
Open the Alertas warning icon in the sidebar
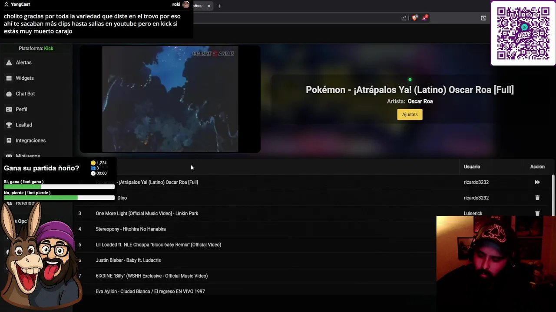[x=9, y=63]
